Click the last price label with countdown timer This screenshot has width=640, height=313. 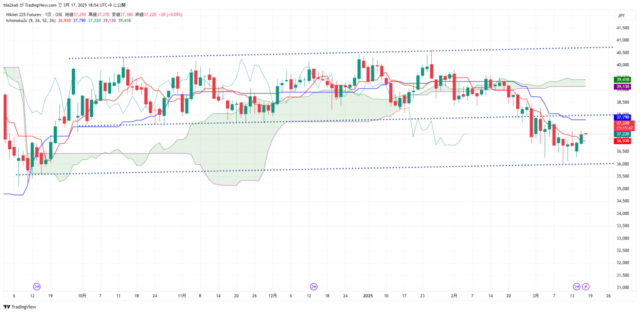coord(622,125)
